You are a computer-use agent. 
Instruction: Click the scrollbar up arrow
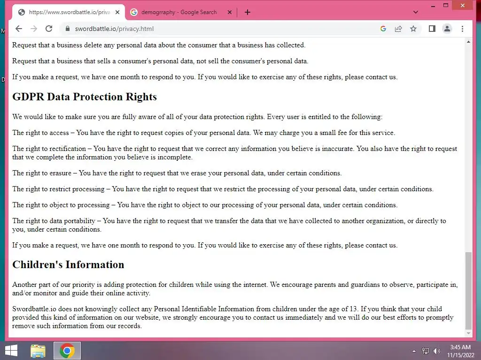point(468,42)
